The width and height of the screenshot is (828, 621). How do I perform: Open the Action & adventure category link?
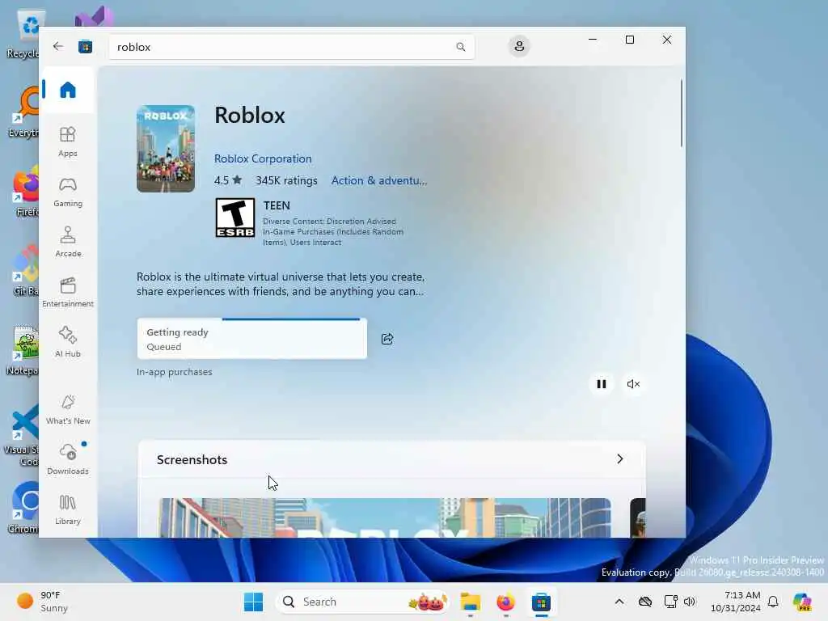coord(379,180)
